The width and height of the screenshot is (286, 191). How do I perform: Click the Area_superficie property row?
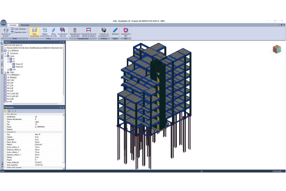[x=33, y=165]
